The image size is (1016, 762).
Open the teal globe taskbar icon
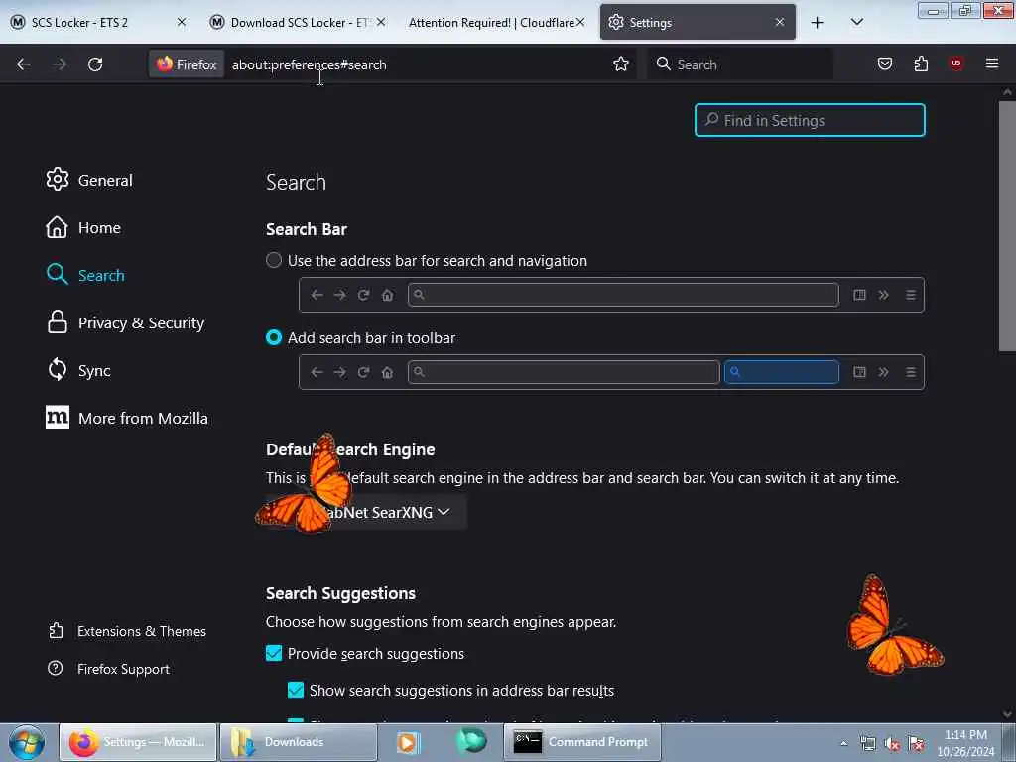click(471, 742)
